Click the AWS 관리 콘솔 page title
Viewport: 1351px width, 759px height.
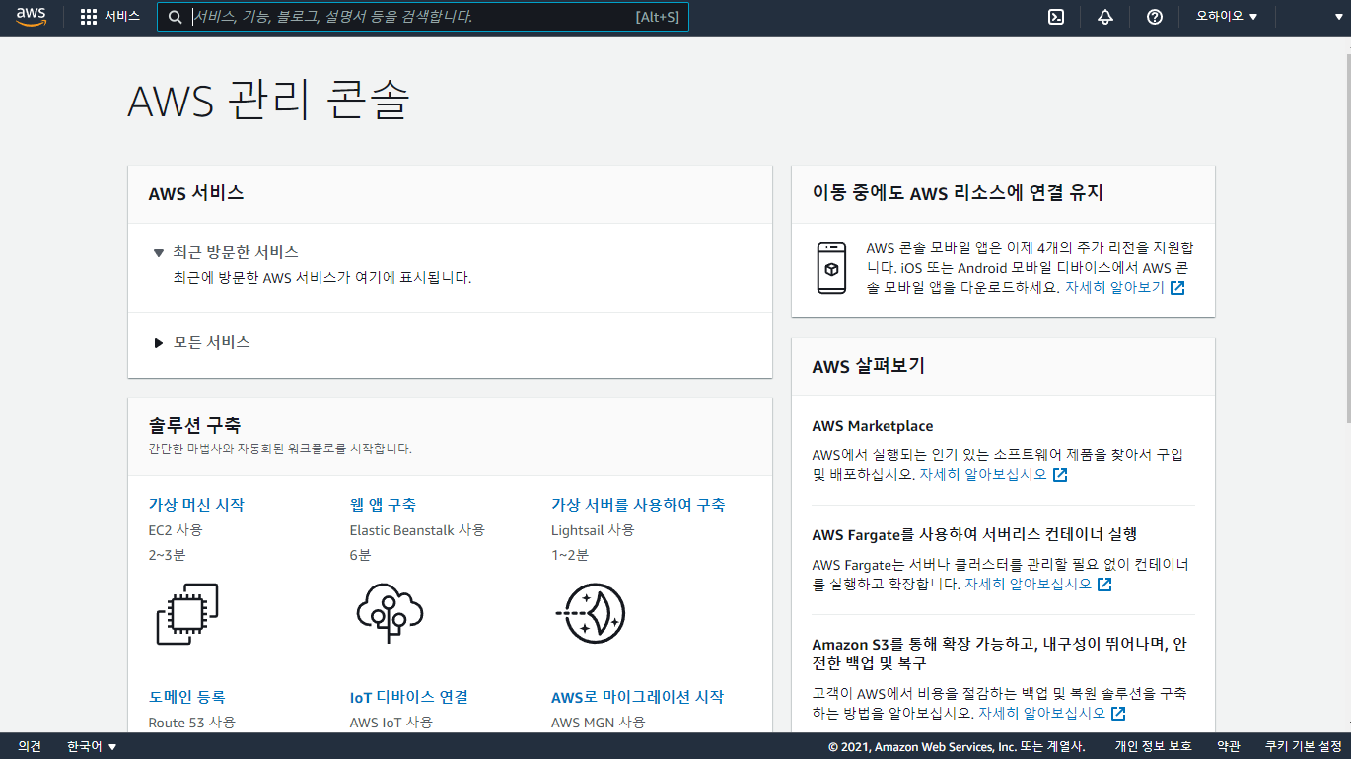click(x=269, y=101)
